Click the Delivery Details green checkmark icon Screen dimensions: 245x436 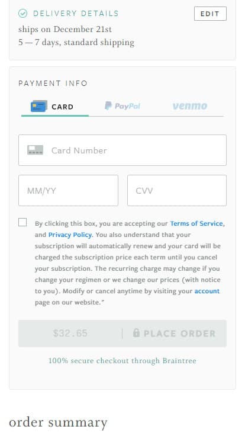22,14
